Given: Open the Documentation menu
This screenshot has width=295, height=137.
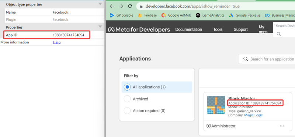Looking at the screenshot, I should point(189,29).
